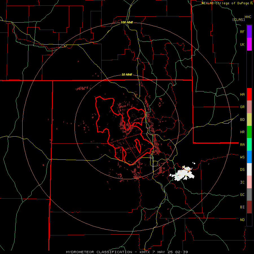Click the HA legend label
The width and height of the screenshot is (254, 254).
click(242, 95)
